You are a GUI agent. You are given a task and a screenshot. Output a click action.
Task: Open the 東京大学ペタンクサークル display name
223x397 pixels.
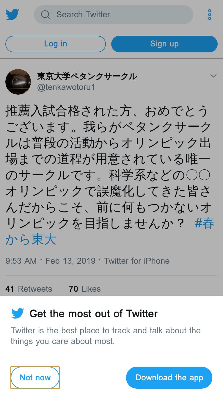tap(87, 76)
